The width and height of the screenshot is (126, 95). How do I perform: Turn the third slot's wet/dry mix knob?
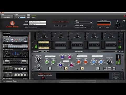tap(77, 36)
